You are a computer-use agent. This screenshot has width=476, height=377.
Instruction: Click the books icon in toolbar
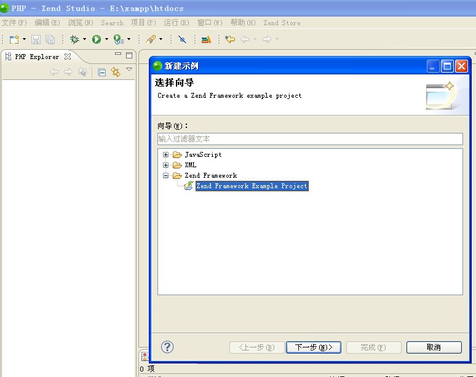[x=206, y=39]
